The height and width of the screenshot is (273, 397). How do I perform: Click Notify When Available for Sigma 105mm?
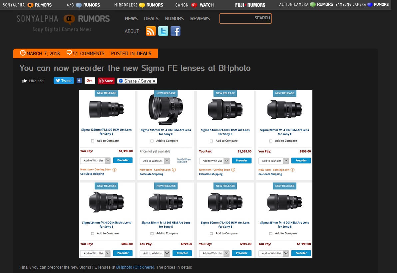(x=184, y=161)
